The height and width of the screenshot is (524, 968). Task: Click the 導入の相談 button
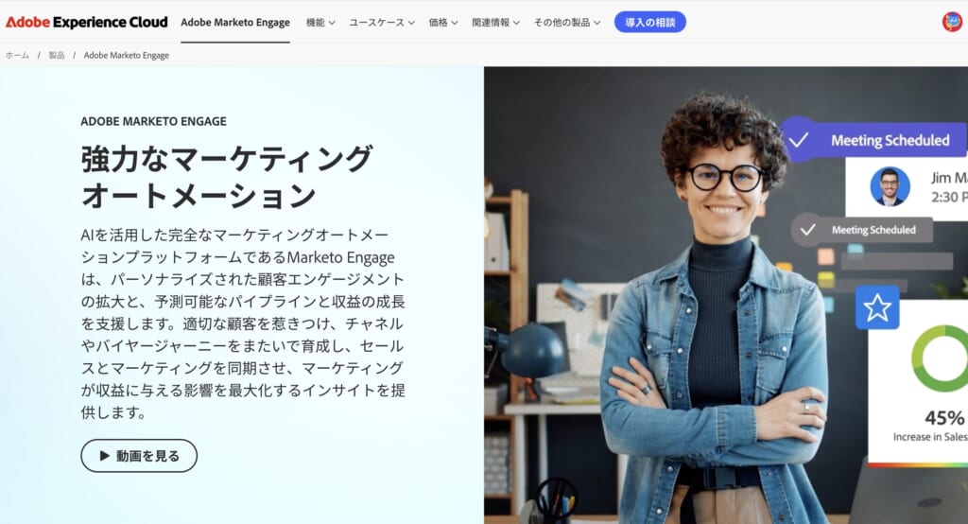(650, 23)
